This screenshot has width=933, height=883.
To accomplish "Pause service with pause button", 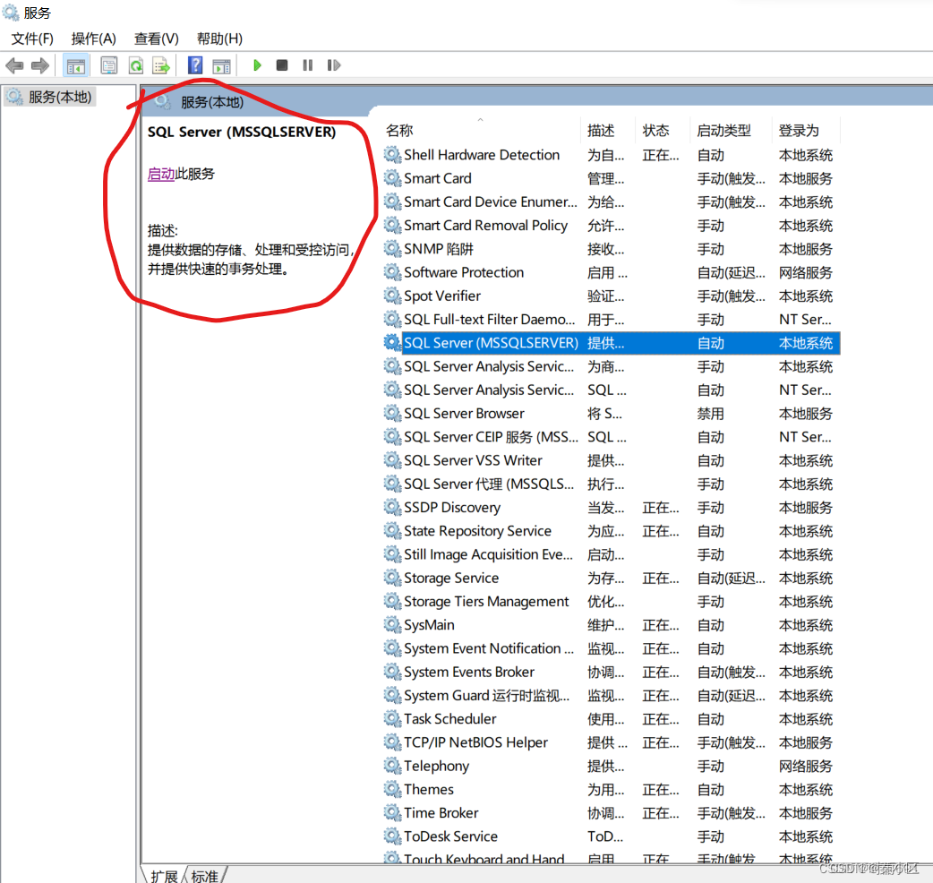I will [x=308, y=65].
